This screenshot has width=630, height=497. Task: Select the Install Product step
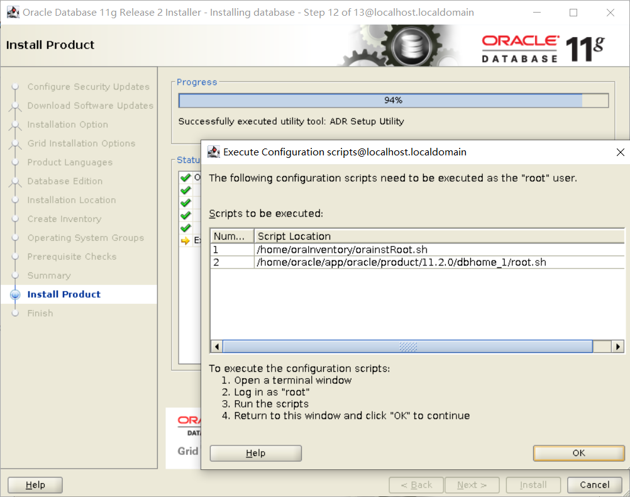[x=64, y=294]
